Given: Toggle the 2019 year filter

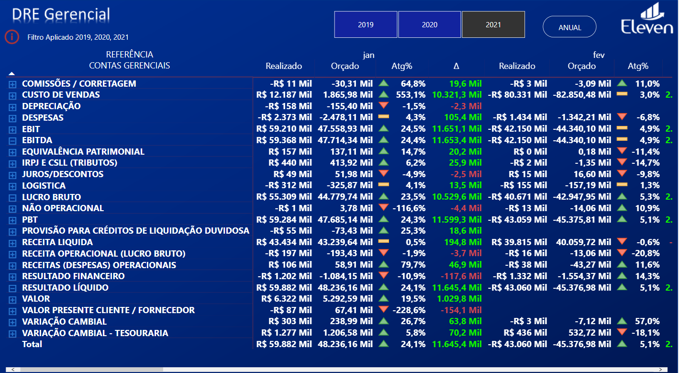Looking at the screenshot, I should (x=366, y=24).
